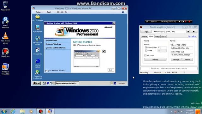This screenshot has height=114, width=202.
Task: Switch to the Image tab in Bandicam
Action: (x=157, y=36)
